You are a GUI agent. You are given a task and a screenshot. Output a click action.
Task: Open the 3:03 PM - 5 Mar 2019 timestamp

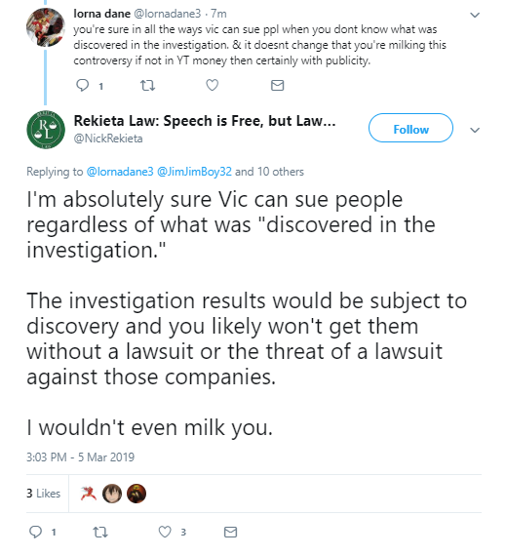click(x=81, y=457)
